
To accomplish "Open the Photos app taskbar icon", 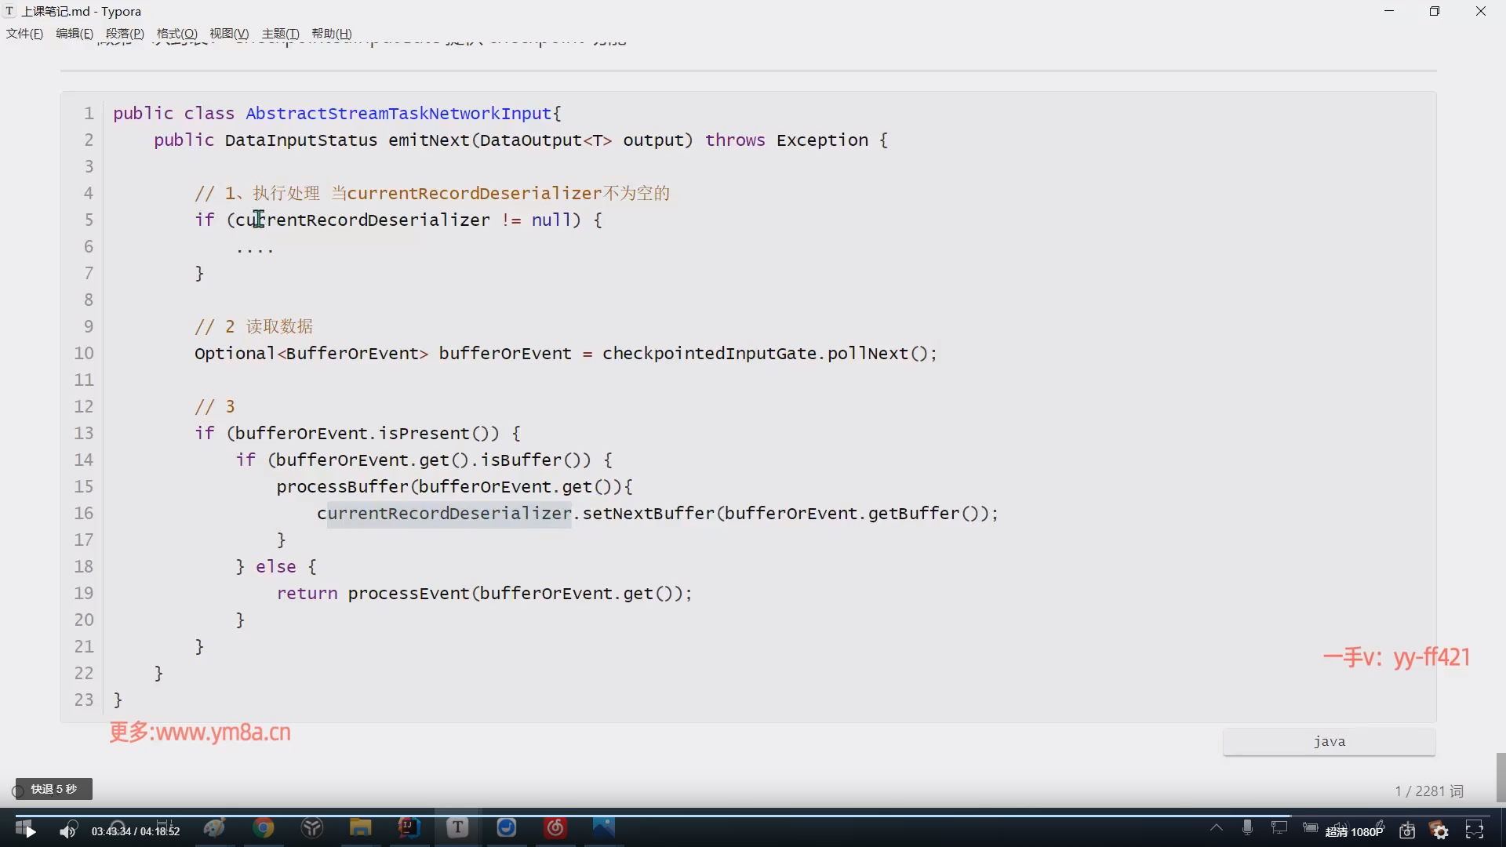I will pos(604,828).
